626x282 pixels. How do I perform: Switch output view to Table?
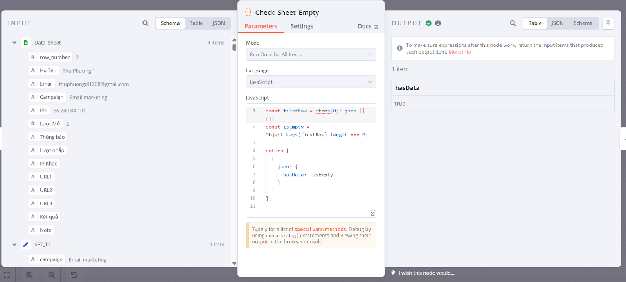point(535,23)
